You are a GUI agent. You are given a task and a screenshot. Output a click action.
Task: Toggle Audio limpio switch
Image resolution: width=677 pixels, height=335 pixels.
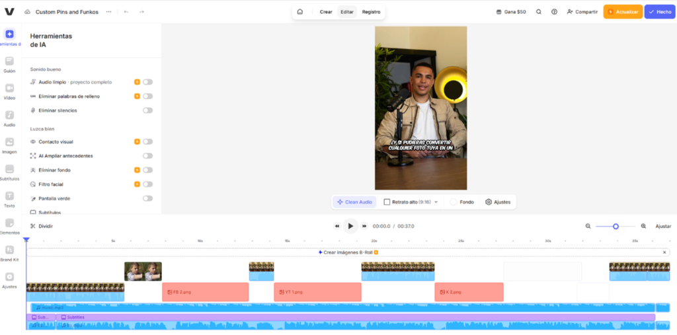(147, 82)
